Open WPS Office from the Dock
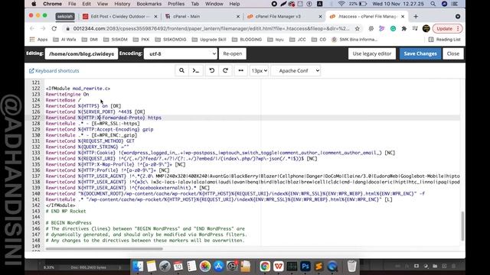 tap(279, 266)
